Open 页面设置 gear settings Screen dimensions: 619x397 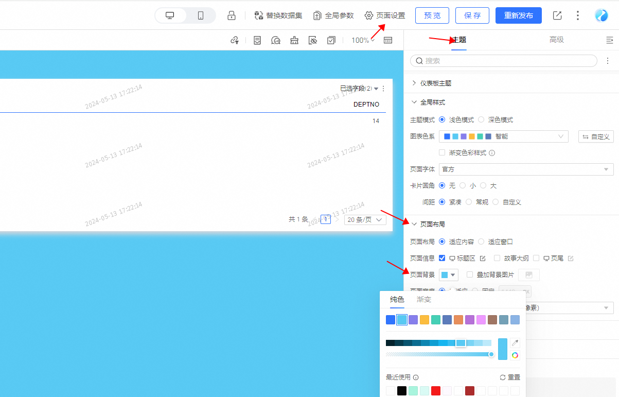point(385,15)
